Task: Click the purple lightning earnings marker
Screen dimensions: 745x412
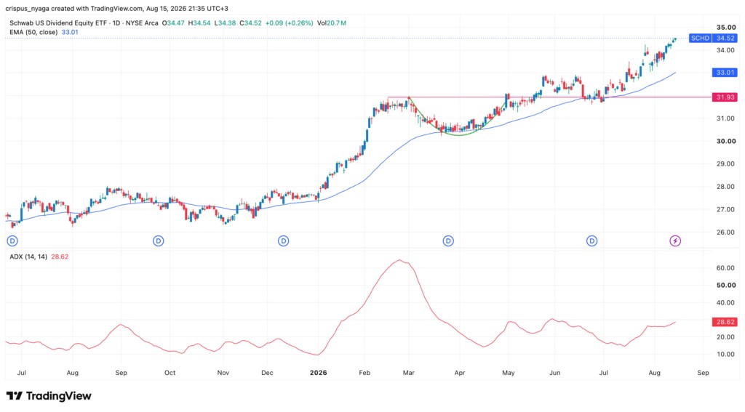Action: coord(675,241)
